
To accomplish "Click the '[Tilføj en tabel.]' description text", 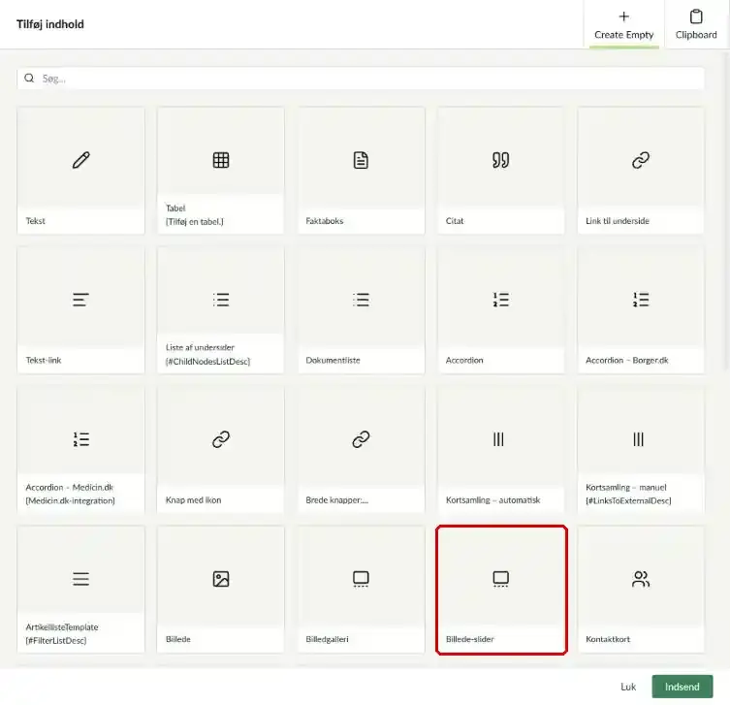I will [195, 222].
